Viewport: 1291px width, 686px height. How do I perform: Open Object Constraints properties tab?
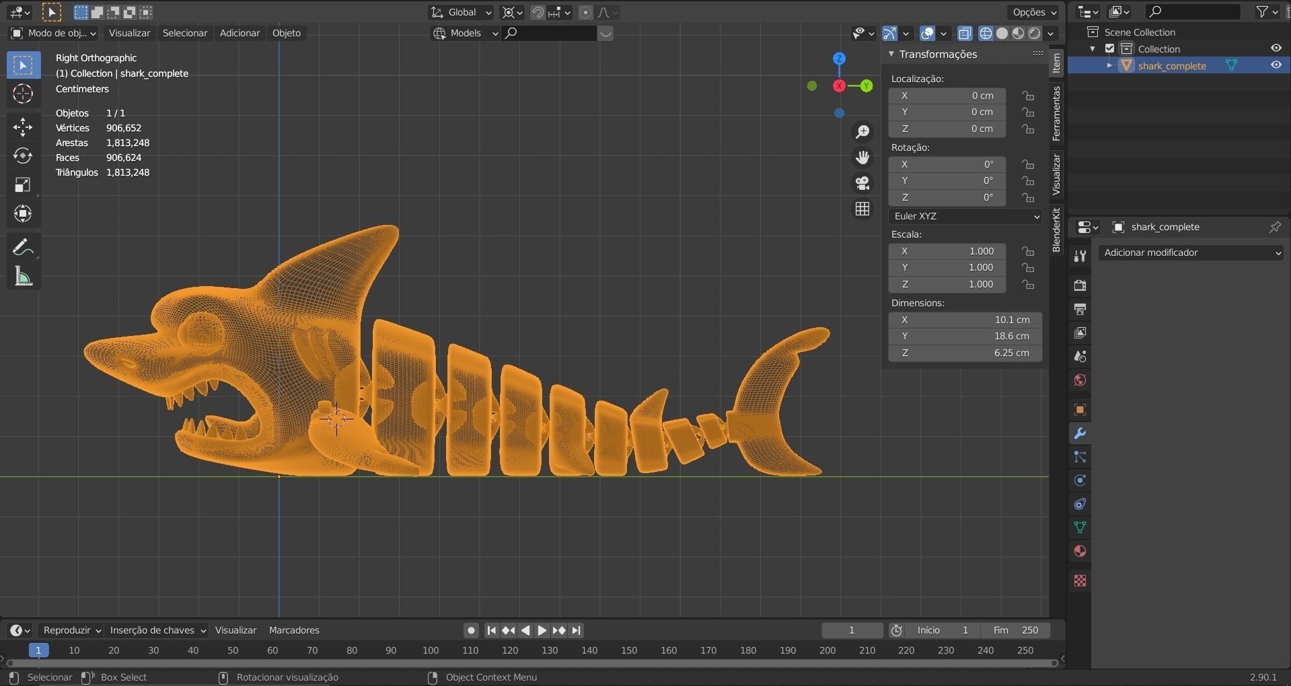pyautogui.click(x=1080, y=504)
